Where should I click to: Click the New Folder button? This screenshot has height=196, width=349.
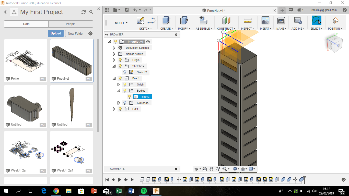tap(76, 33)
